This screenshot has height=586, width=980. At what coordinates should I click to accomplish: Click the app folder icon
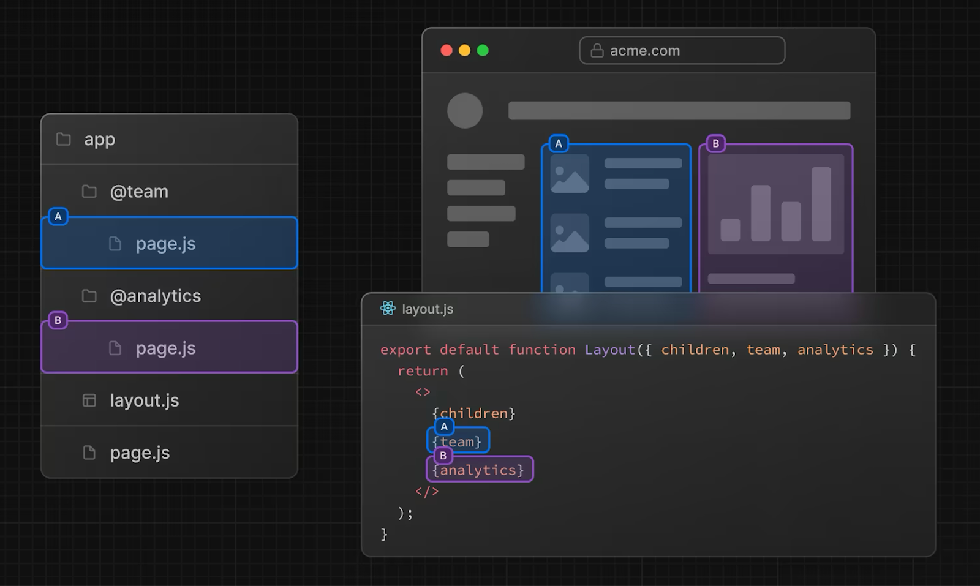point(64,139)
